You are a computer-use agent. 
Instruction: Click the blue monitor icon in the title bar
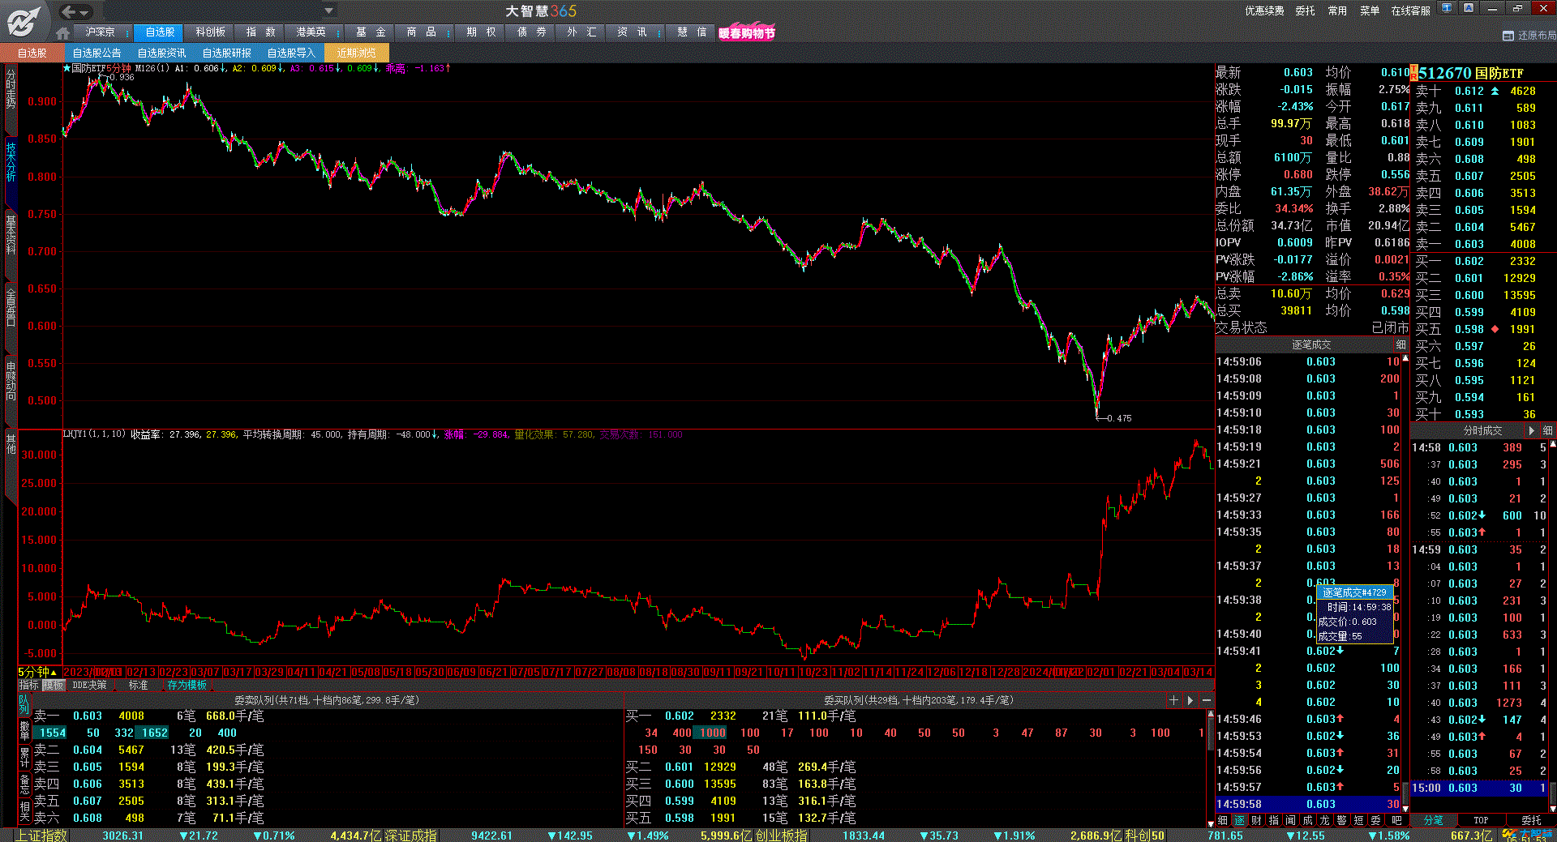(1447, 8)
